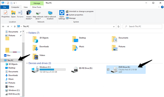Collapse the Devices and drives group
This screenshot has height=97, width=164.
point(27,63)
